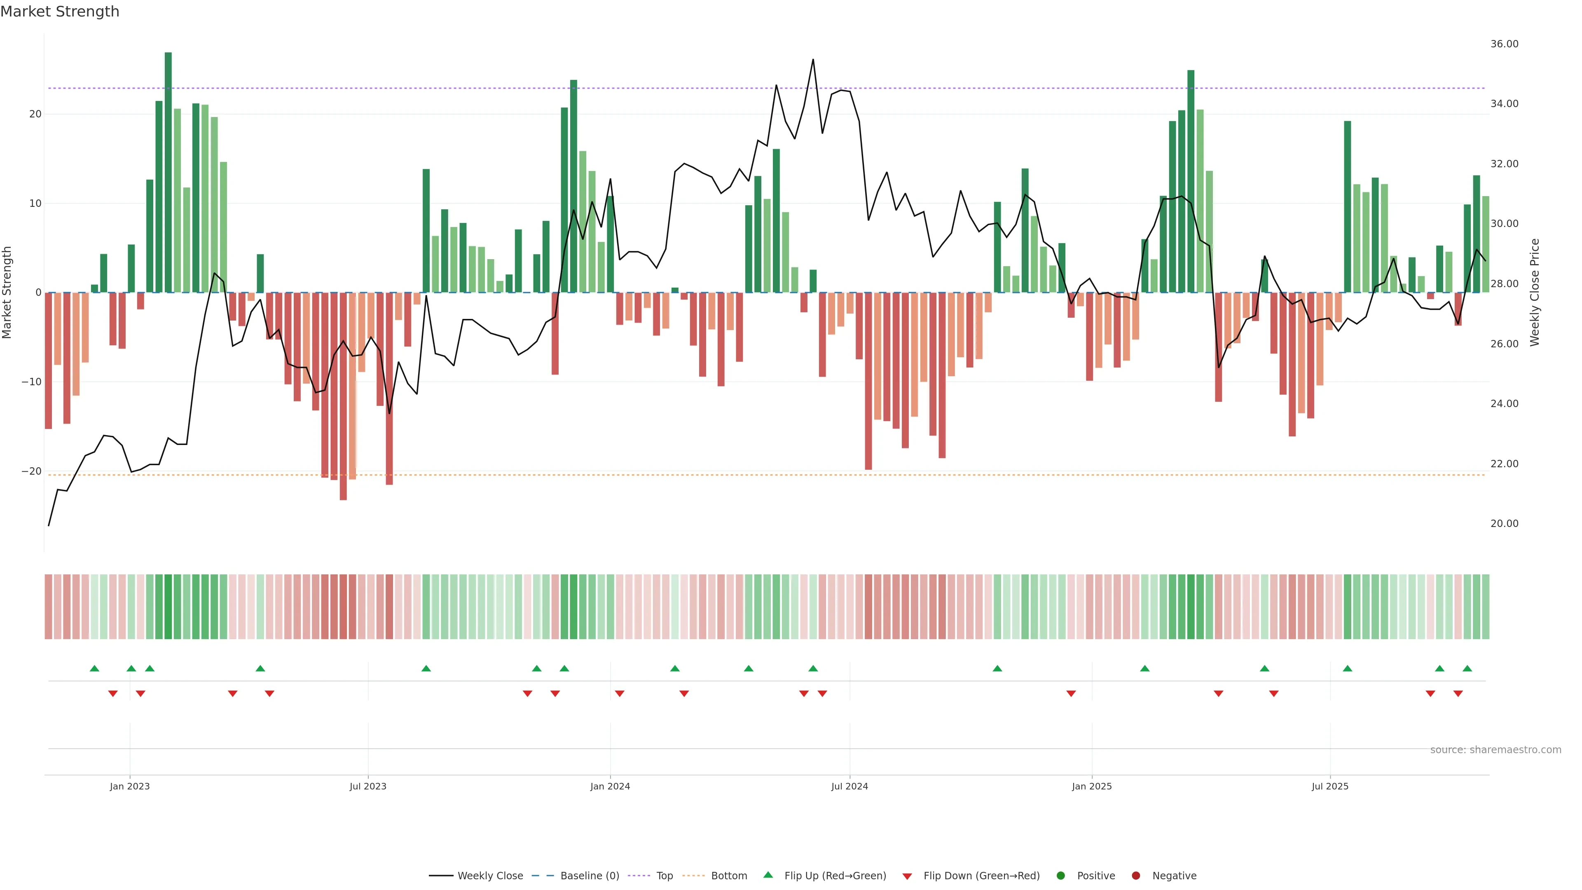Click first green flip-up triangle marker
Viewport: 1582px width, 890px height.
pos(95,668)
